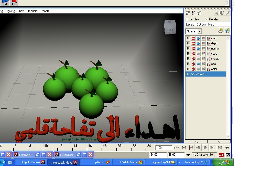Play the animation backwards
Image resolution: width=262 pixels, height=196 pixels.
tap(198, 148)
